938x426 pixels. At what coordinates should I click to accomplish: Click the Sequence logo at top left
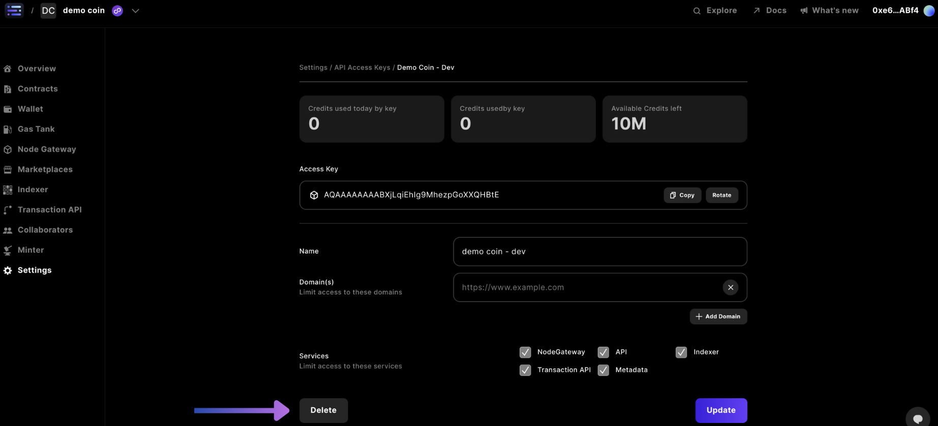[x=14, y=10]
